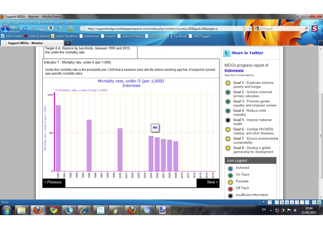Select the Support MDGs - Monitor tab
The width and height of the screenshot is (323, 229).
click(32, 43)
